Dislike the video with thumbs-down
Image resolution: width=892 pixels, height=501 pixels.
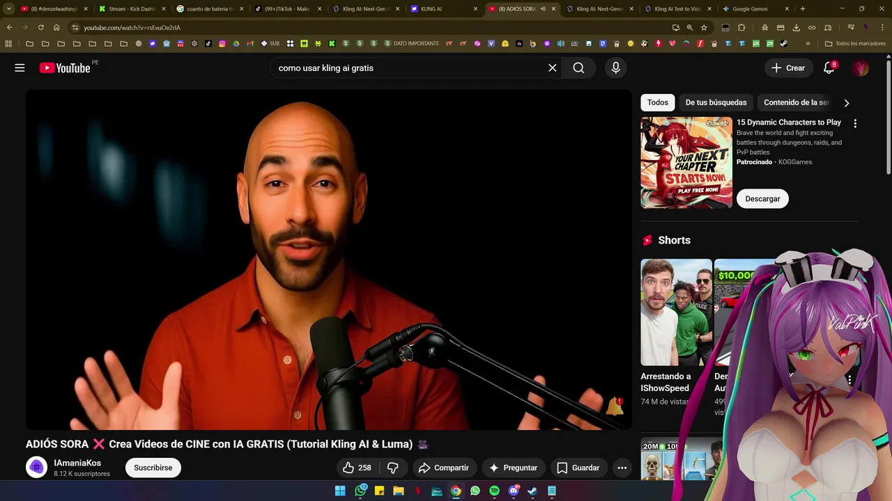point(392,468)
